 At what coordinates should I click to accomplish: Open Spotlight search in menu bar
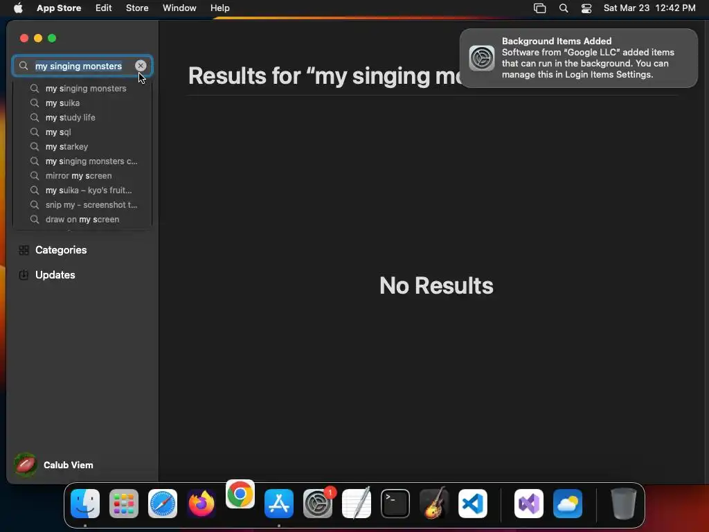(564, 8)
